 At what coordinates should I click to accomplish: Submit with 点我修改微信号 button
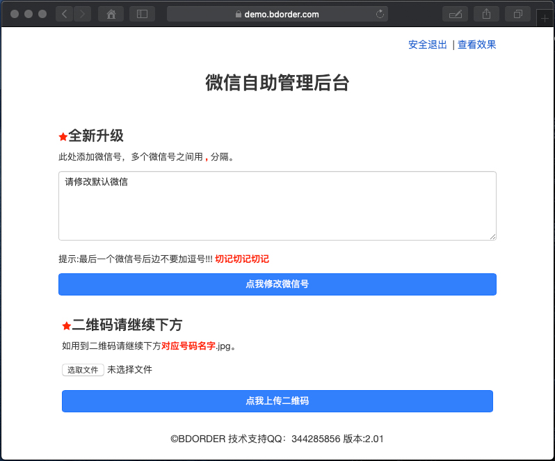click(277, 284)
